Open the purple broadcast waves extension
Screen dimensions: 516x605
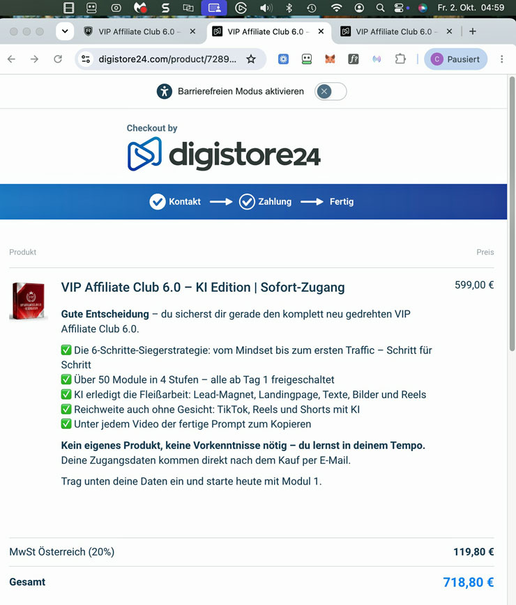coord(377,59)
